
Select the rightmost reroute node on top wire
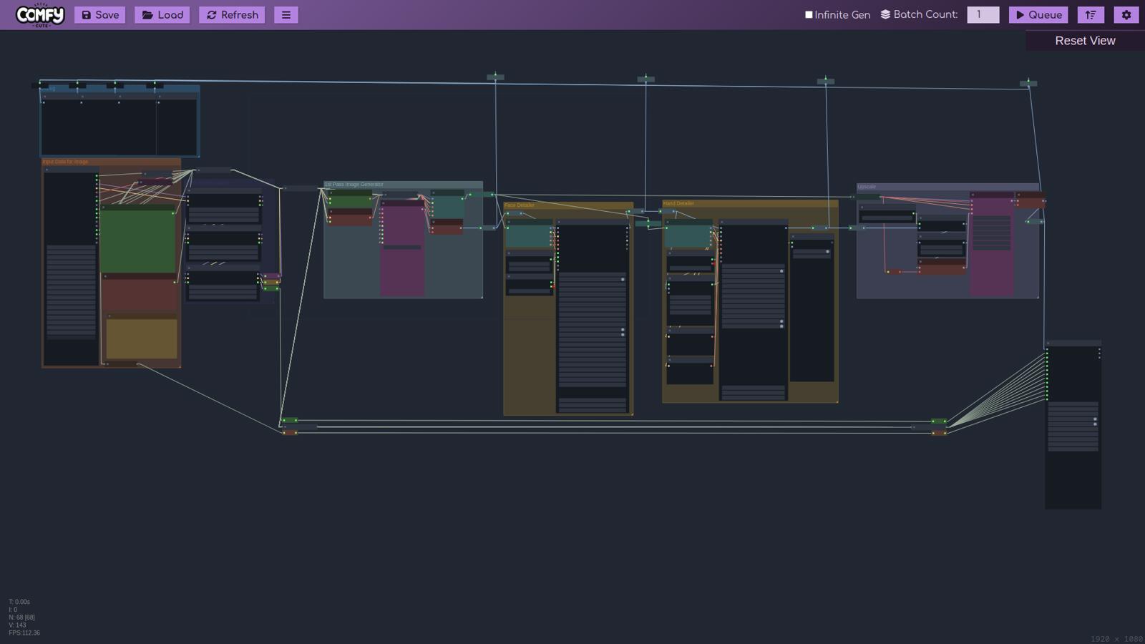(1028, 84)
